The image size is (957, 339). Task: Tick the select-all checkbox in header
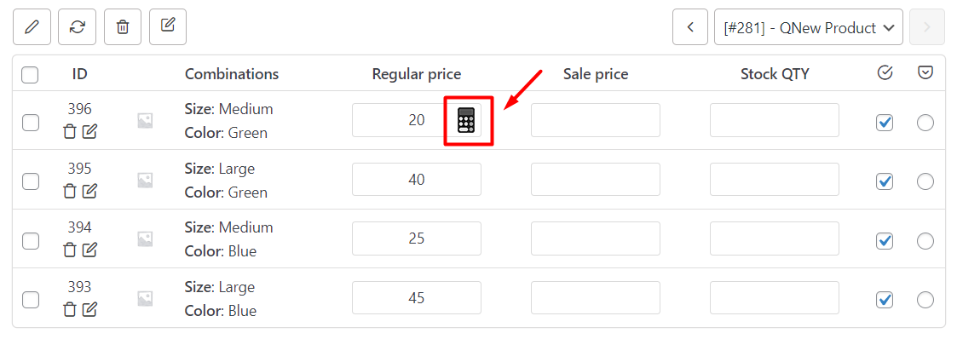click(x=30, y=75)
